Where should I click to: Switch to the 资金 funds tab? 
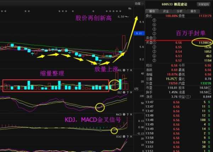coord(166,11)
